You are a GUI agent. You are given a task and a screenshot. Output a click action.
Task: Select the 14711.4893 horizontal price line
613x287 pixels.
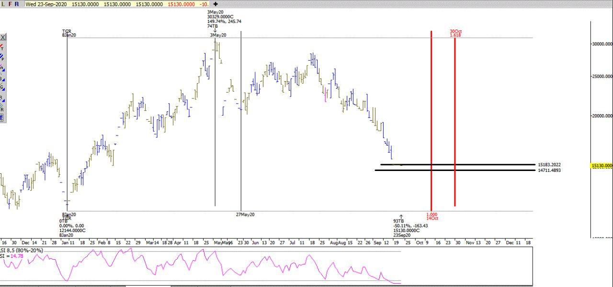[x=455, y=170]
